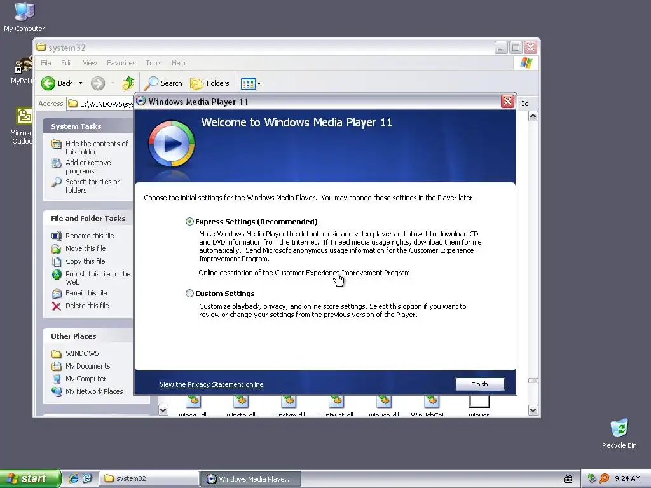The image size is (651, 488).
Task: Open the Help menu
Action: point(179,63)
